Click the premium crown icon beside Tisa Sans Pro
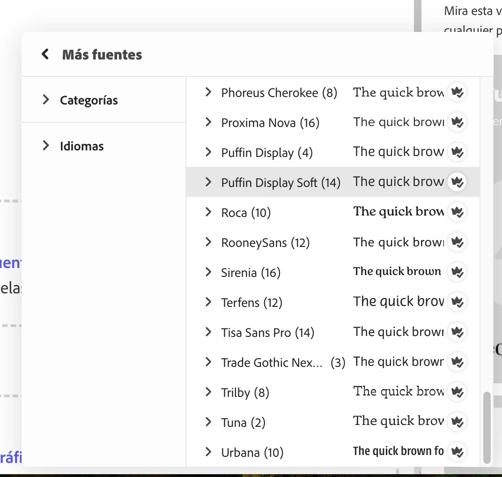The image size is (502, 477). click(x=457, y=332)
